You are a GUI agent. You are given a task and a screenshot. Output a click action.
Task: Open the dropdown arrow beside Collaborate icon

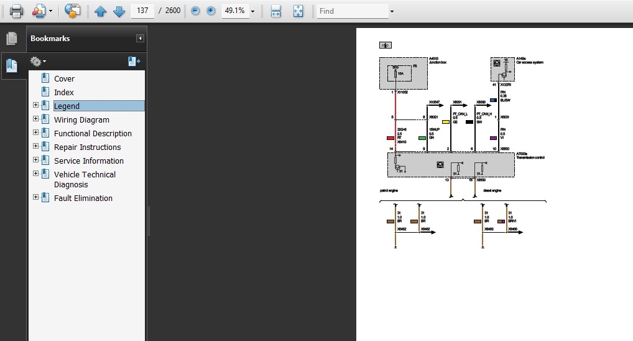[50, 11]
